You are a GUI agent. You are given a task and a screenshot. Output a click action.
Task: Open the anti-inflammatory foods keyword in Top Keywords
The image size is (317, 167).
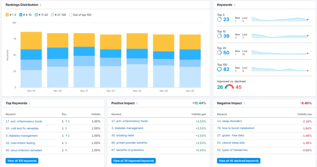click(24, 121)
